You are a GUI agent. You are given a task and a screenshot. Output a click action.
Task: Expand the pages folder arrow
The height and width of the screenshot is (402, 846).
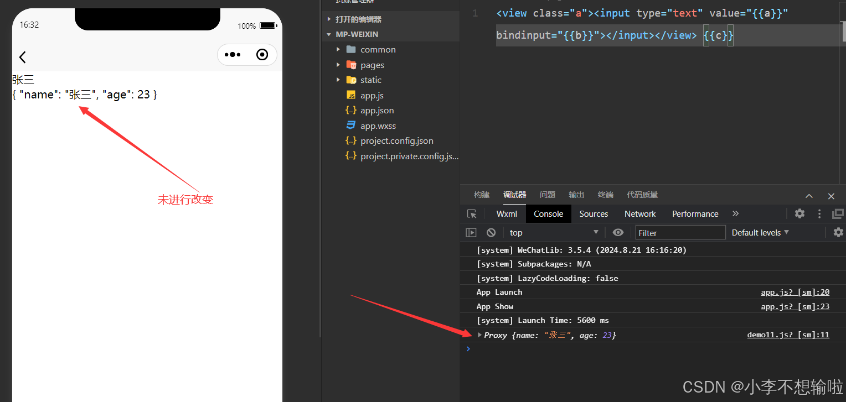tap(338, 65)
